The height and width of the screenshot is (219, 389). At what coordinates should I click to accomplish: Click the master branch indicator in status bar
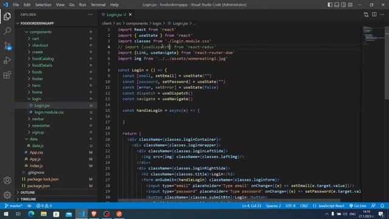(13, 206)
